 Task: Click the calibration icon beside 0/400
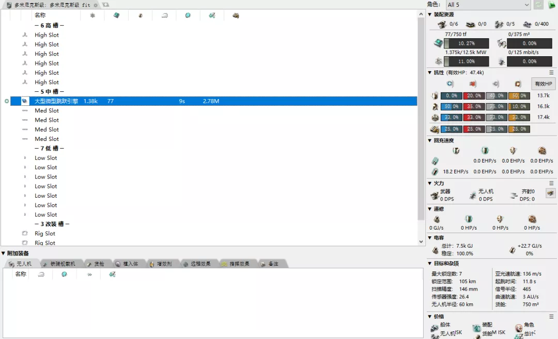pyautogui.click(x=528, y=24)
